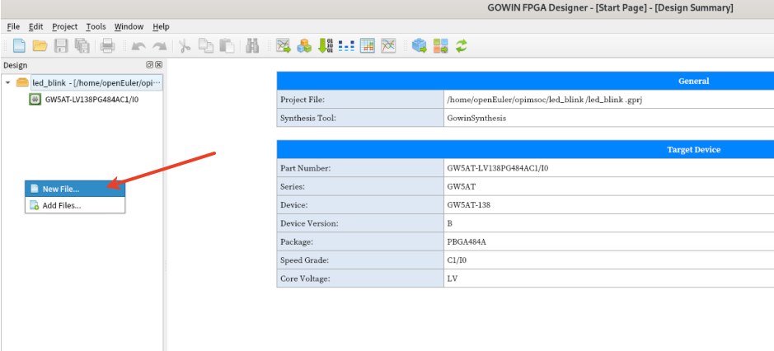
Task: Click the Project File: label cell
Action: (360, 100)
